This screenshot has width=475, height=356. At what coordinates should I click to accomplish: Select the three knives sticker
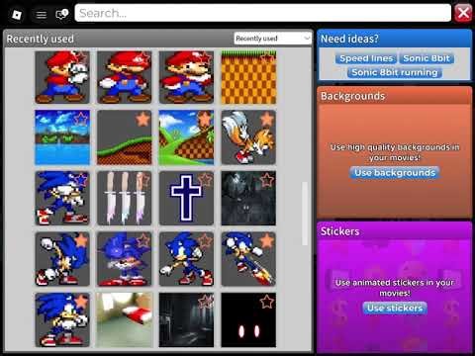[125, 198]
